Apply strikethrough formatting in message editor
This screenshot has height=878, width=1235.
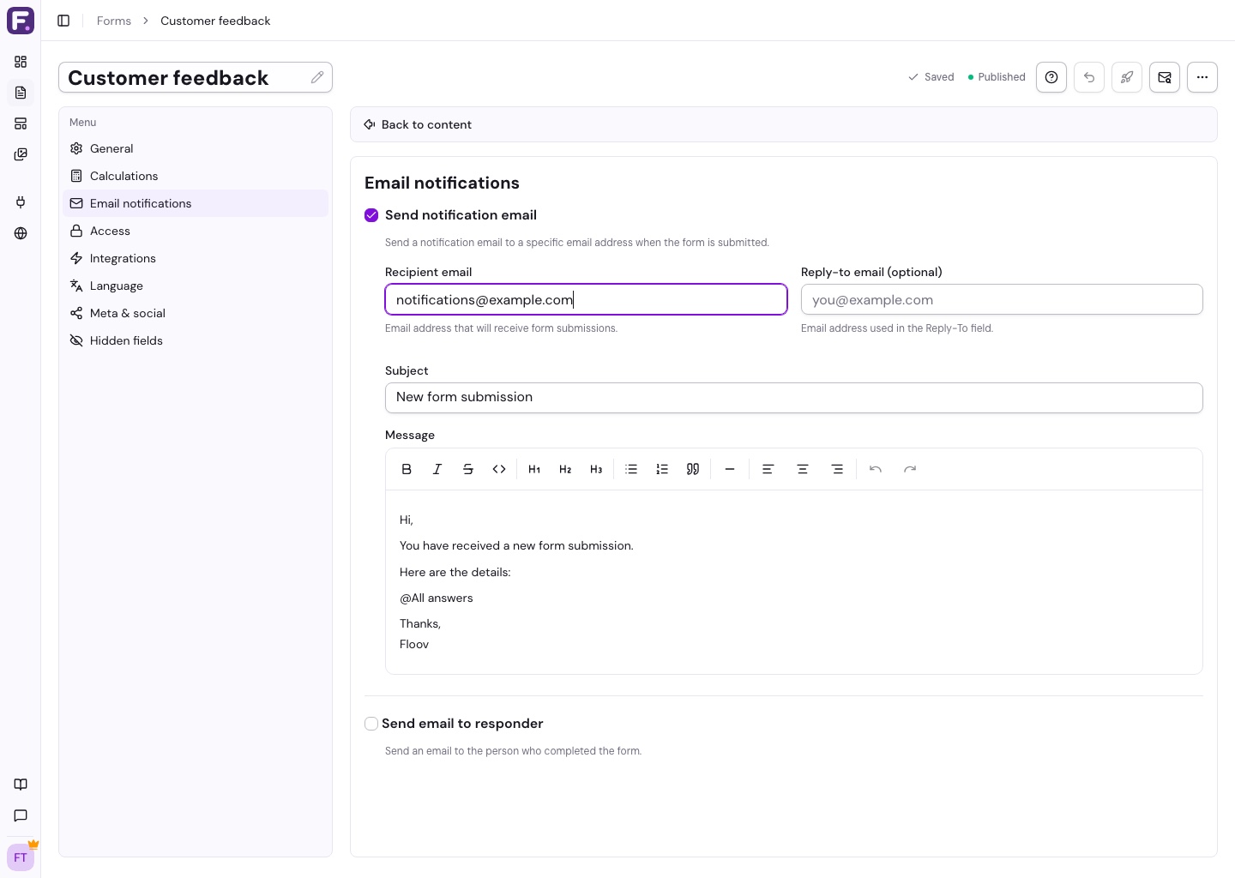(x=468, y=469)
